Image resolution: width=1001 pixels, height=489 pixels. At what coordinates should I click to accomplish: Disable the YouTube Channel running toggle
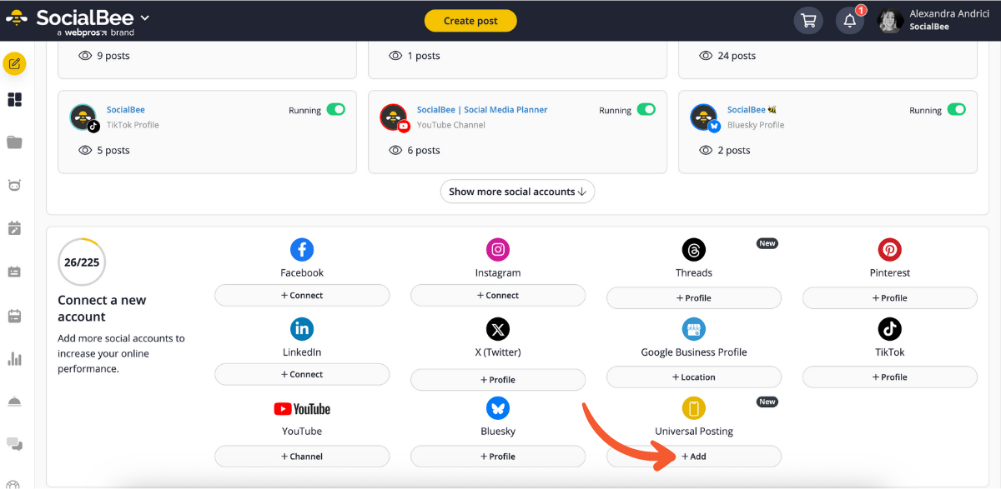tap(646, 110)
